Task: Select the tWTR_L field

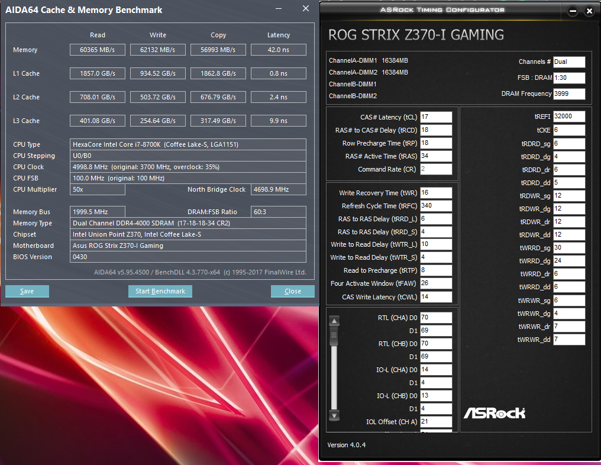Action: pos(436,244)
